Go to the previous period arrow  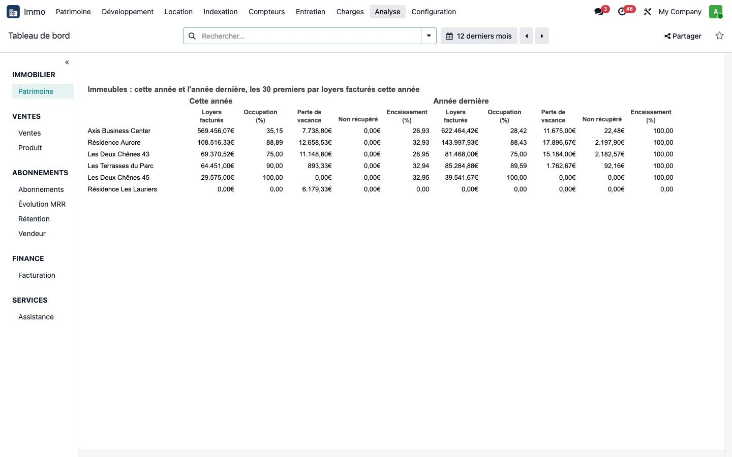pos(527,36)
